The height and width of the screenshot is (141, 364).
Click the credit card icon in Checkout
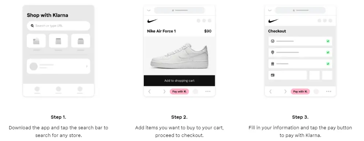[273, 75]
